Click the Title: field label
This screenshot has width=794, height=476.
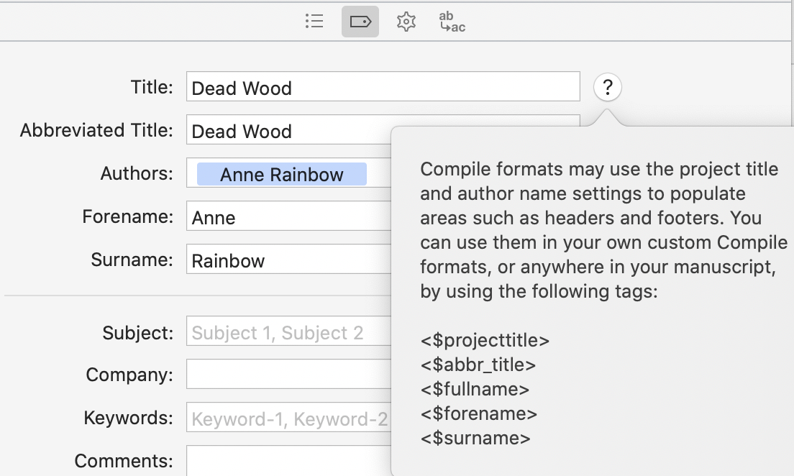pyautogui.click(x=152, y=87)
